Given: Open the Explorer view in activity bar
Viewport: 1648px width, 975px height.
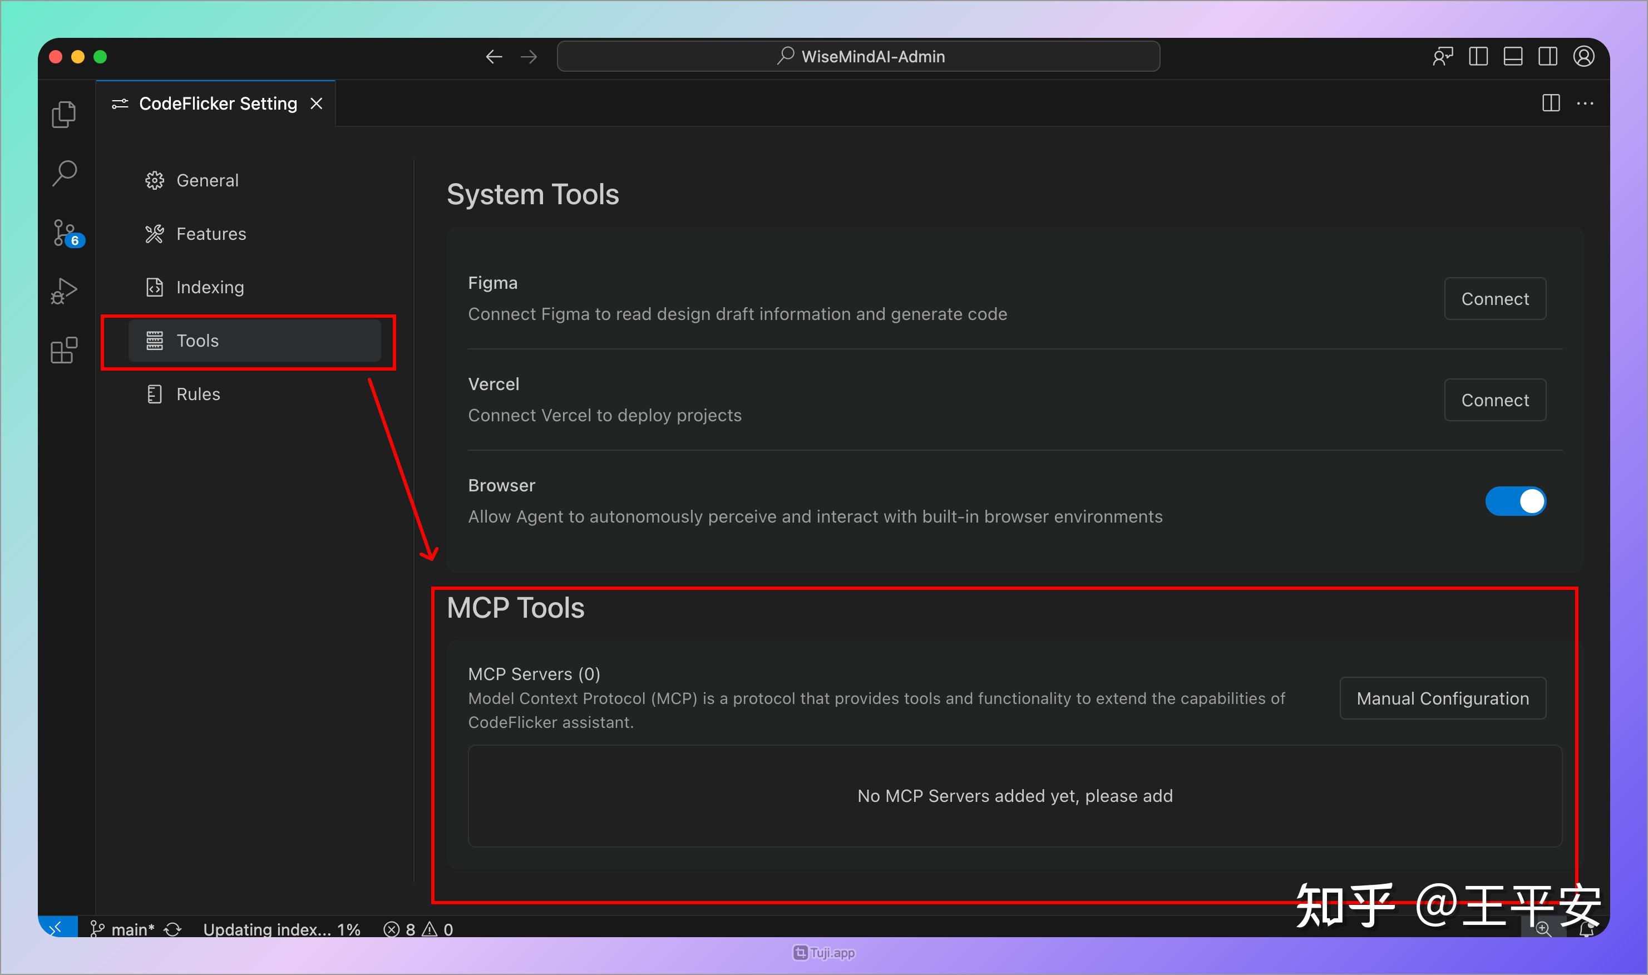Looking at the screenshot, I should pos(64,114).
